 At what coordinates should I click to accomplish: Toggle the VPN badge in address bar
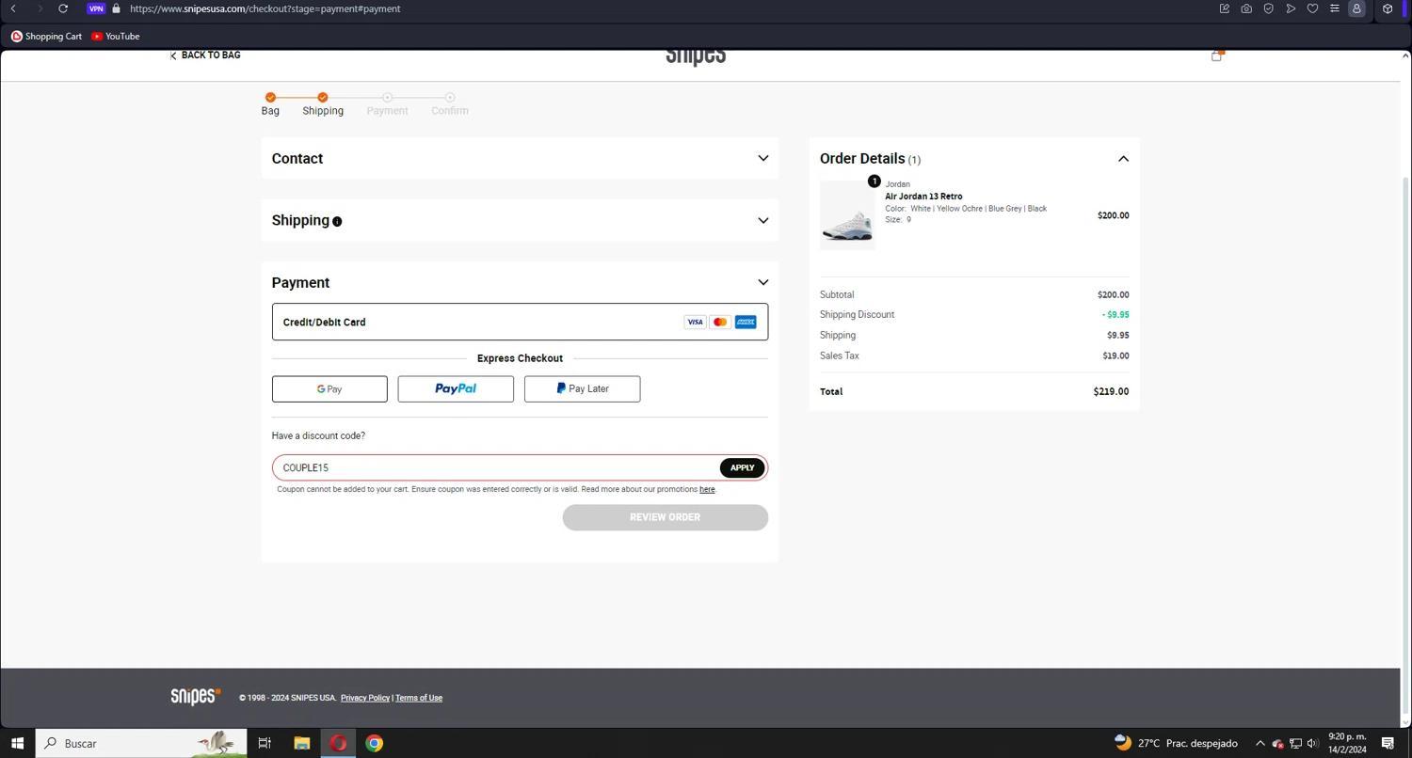click(x=96, y=8)
